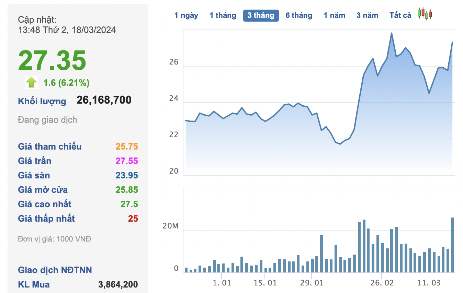Click the 'Giá trần' label
The height and width of the screenshot is (293, 463).
(x=35, y=161)
